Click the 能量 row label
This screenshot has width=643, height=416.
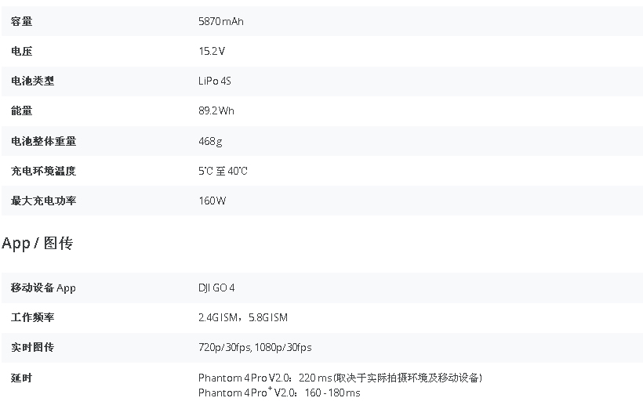(21, 110)
